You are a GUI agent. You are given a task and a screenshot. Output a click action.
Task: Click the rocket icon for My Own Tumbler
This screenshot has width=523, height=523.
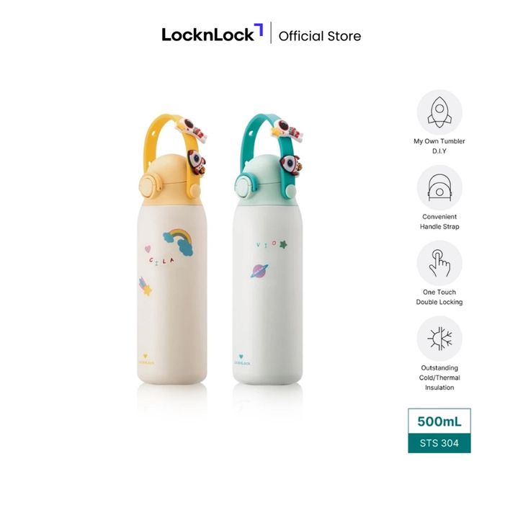(439, 112)
